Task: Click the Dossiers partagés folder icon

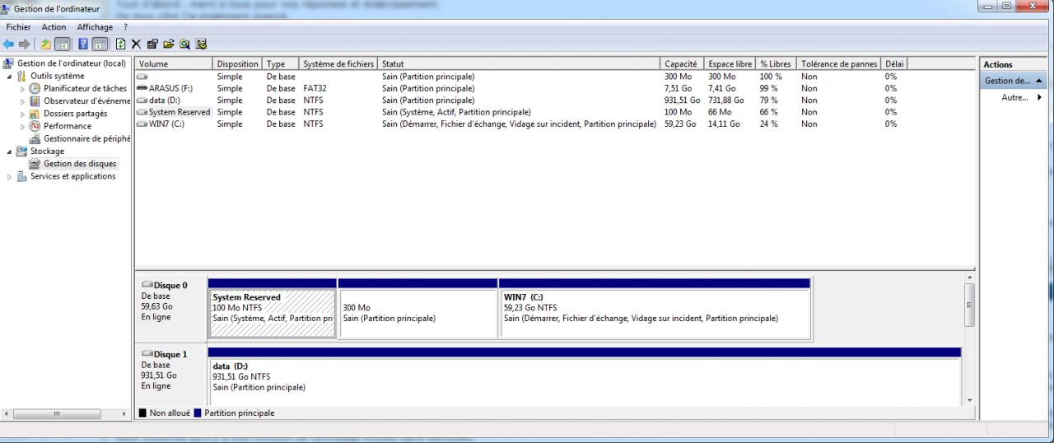Action: [35, 114]
